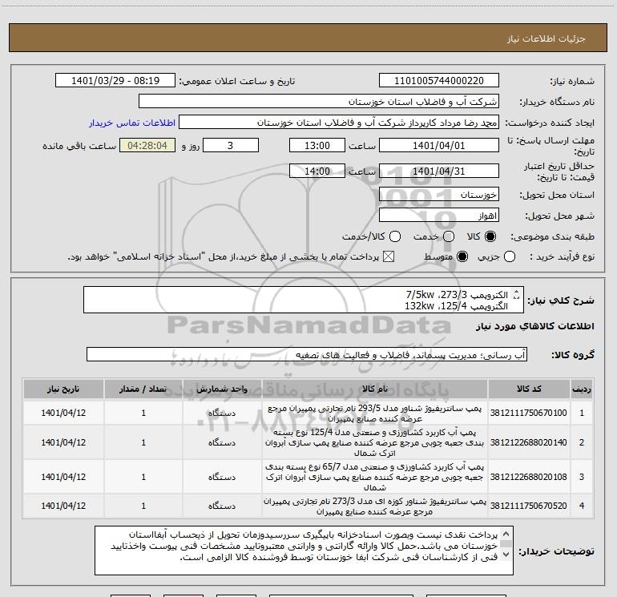Viewport: 617px width, 597px height.
Task: Click the general description text area
Action: 304,300
